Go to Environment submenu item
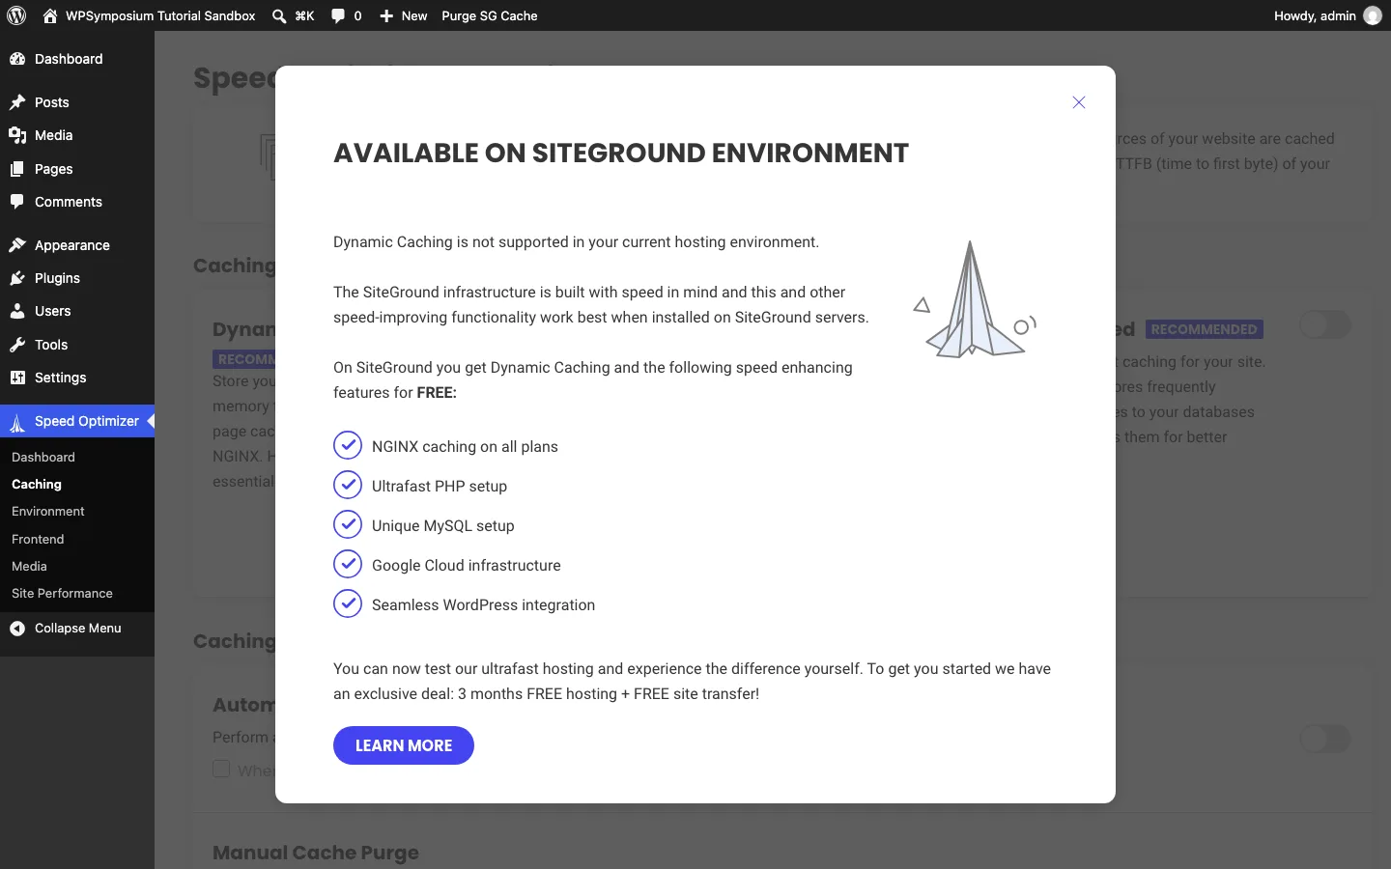1391x869 pixels. (48, 511)
